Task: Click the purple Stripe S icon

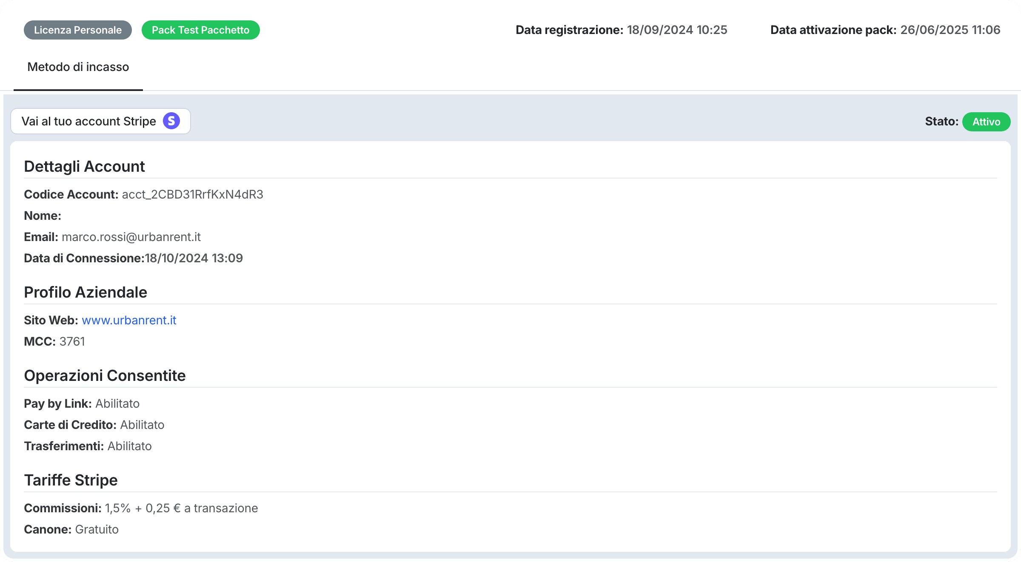Action: (171, 121)
